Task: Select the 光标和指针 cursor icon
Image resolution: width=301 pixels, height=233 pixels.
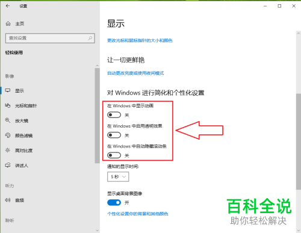Action: tap(8, 105)
